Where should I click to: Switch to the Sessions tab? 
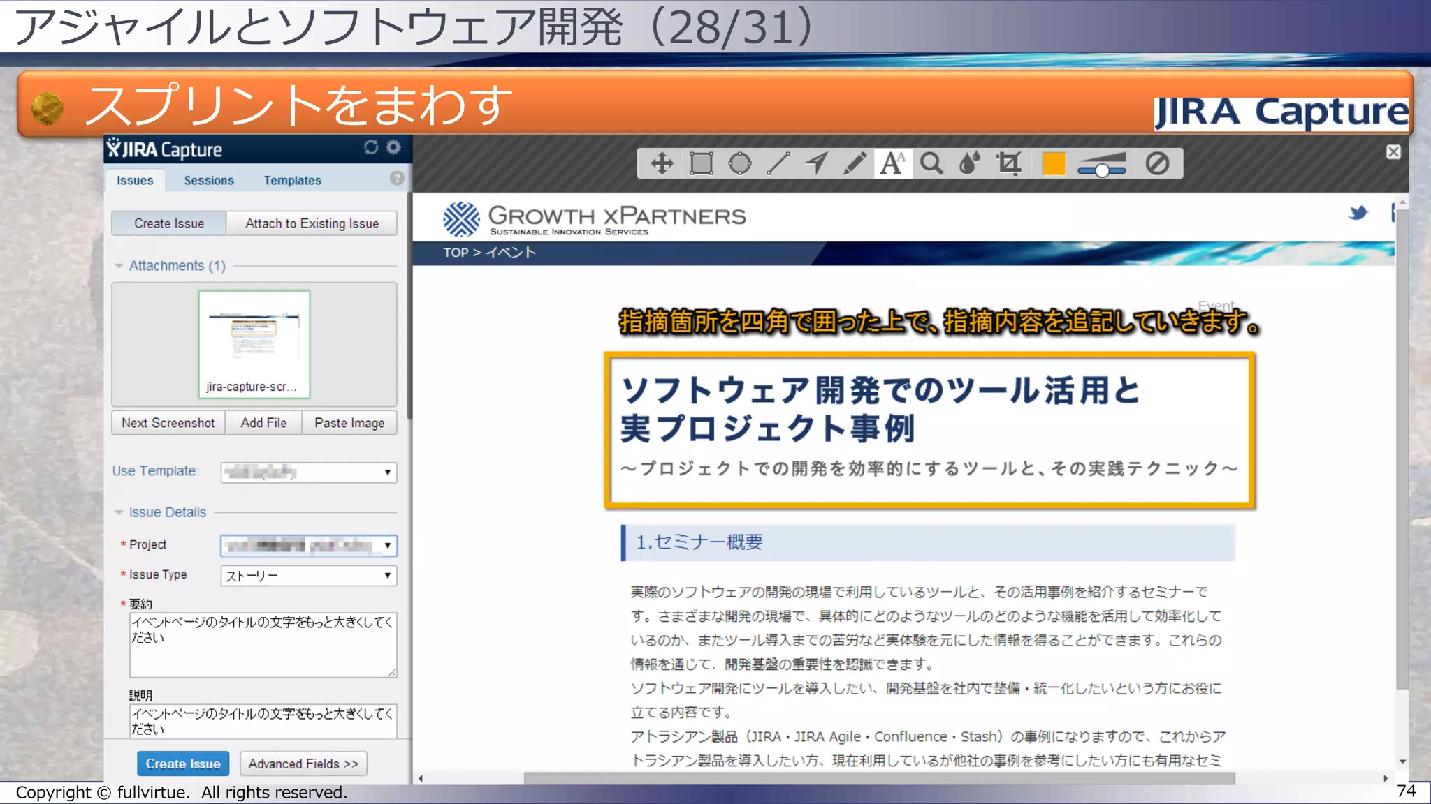click(209, 180)
